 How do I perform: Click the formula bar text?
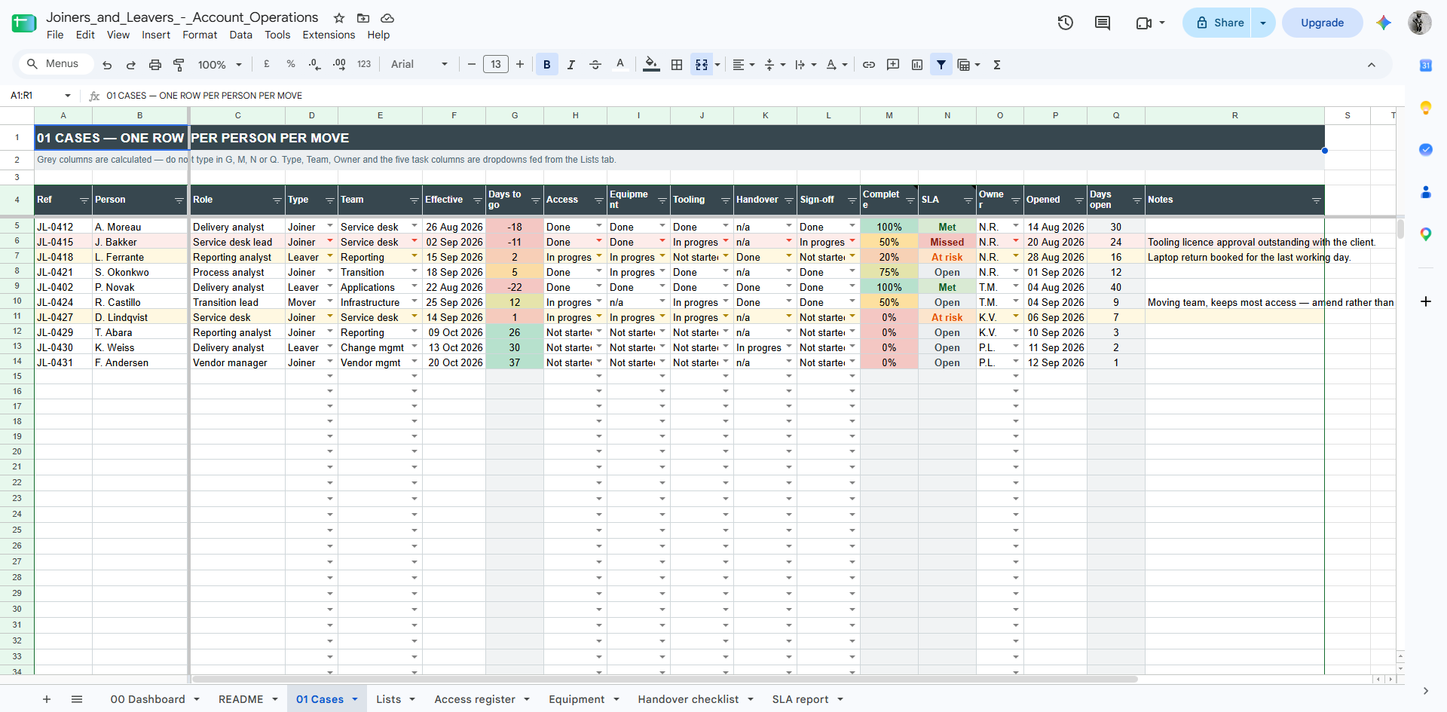point(204,96)
